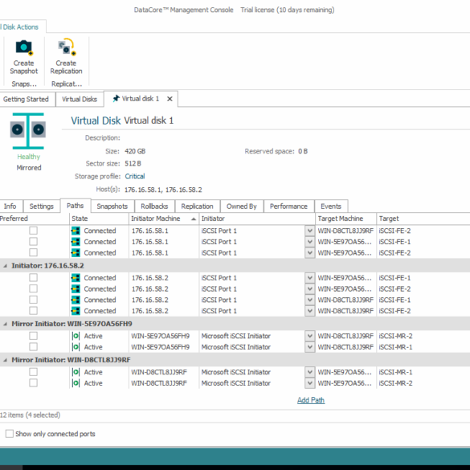
Task: Click connected icon for 176.16.58.1 WIN-D8CTL8JJ9RF row
Action: click(76, 231)
